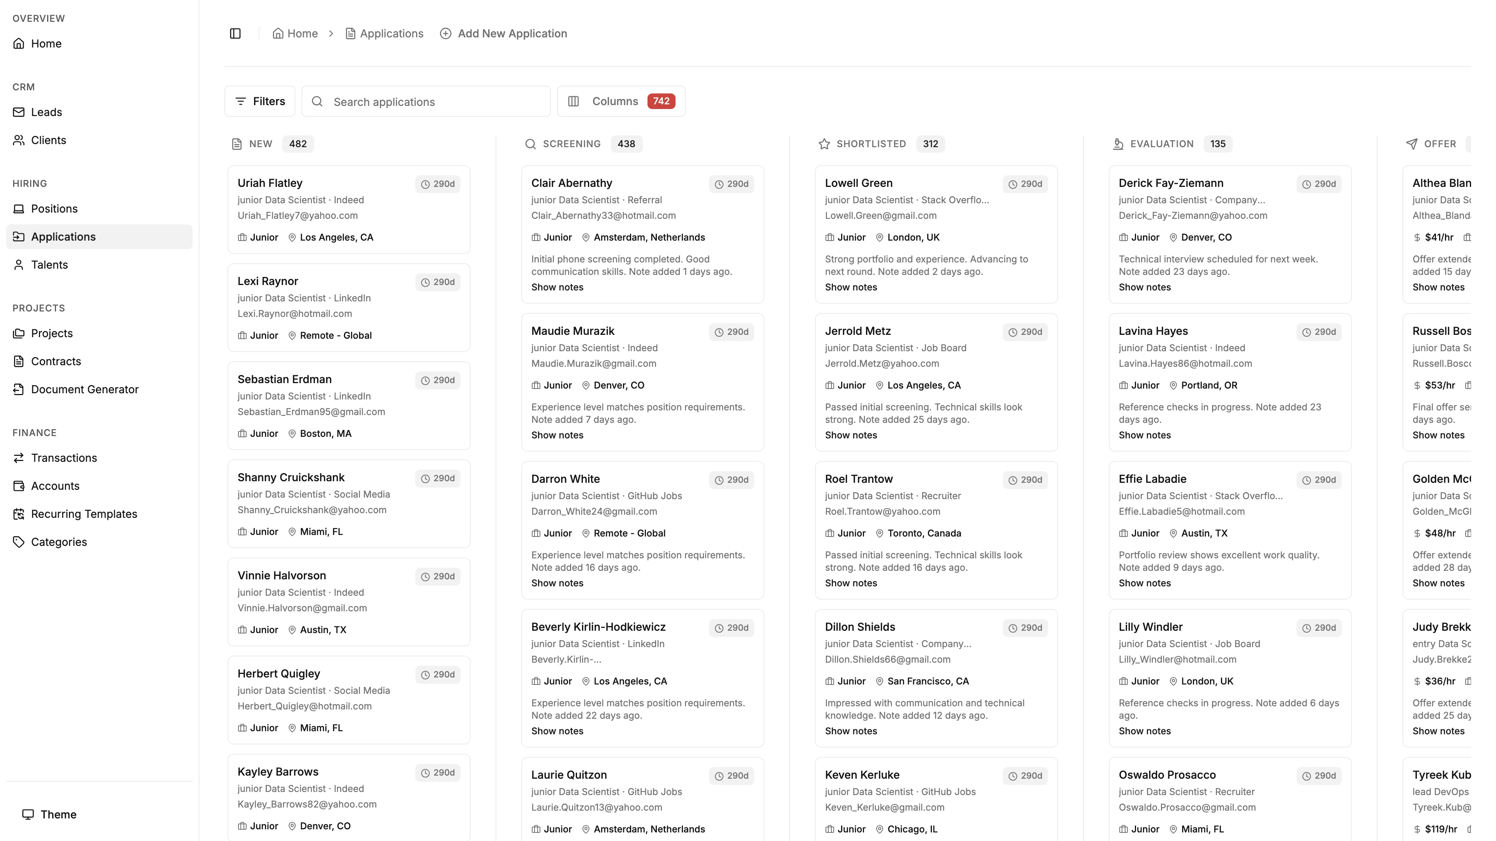Expand notes on Jerrold Metz card

pyautogui.click(x=851, y=435)
